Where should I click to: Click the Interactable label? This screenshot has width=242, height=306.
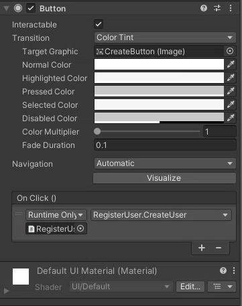[x=34, y=25]
